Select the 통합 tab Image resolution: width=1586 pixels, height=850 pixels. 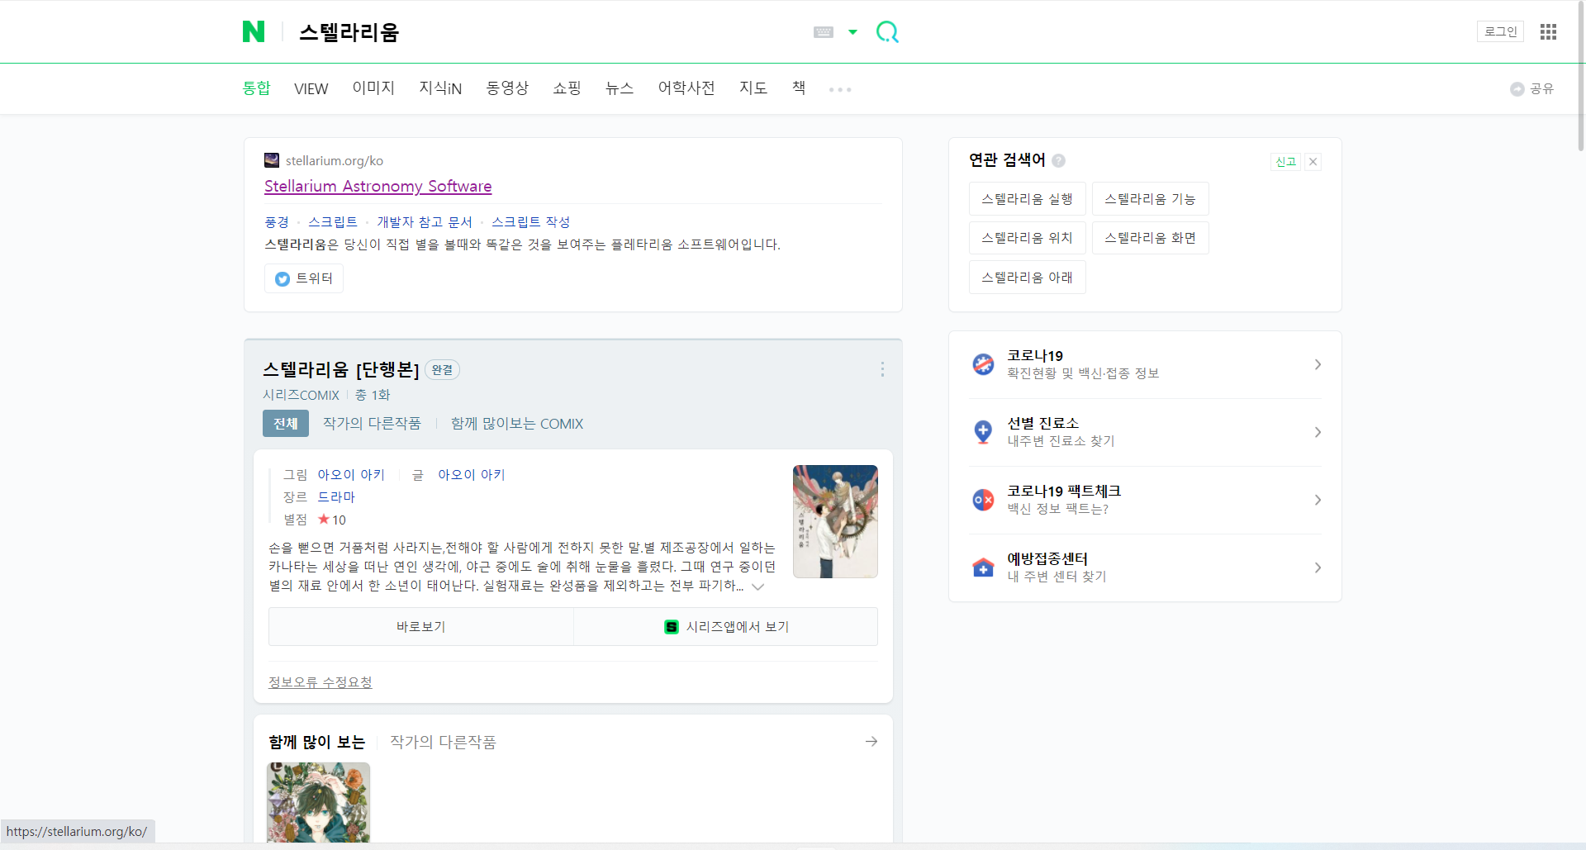(x=256, y=88)
